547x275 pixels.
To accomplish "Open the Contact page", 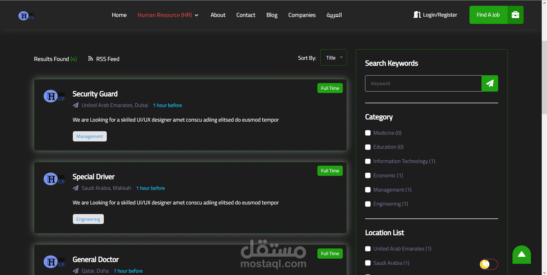I will pos(246,15).
